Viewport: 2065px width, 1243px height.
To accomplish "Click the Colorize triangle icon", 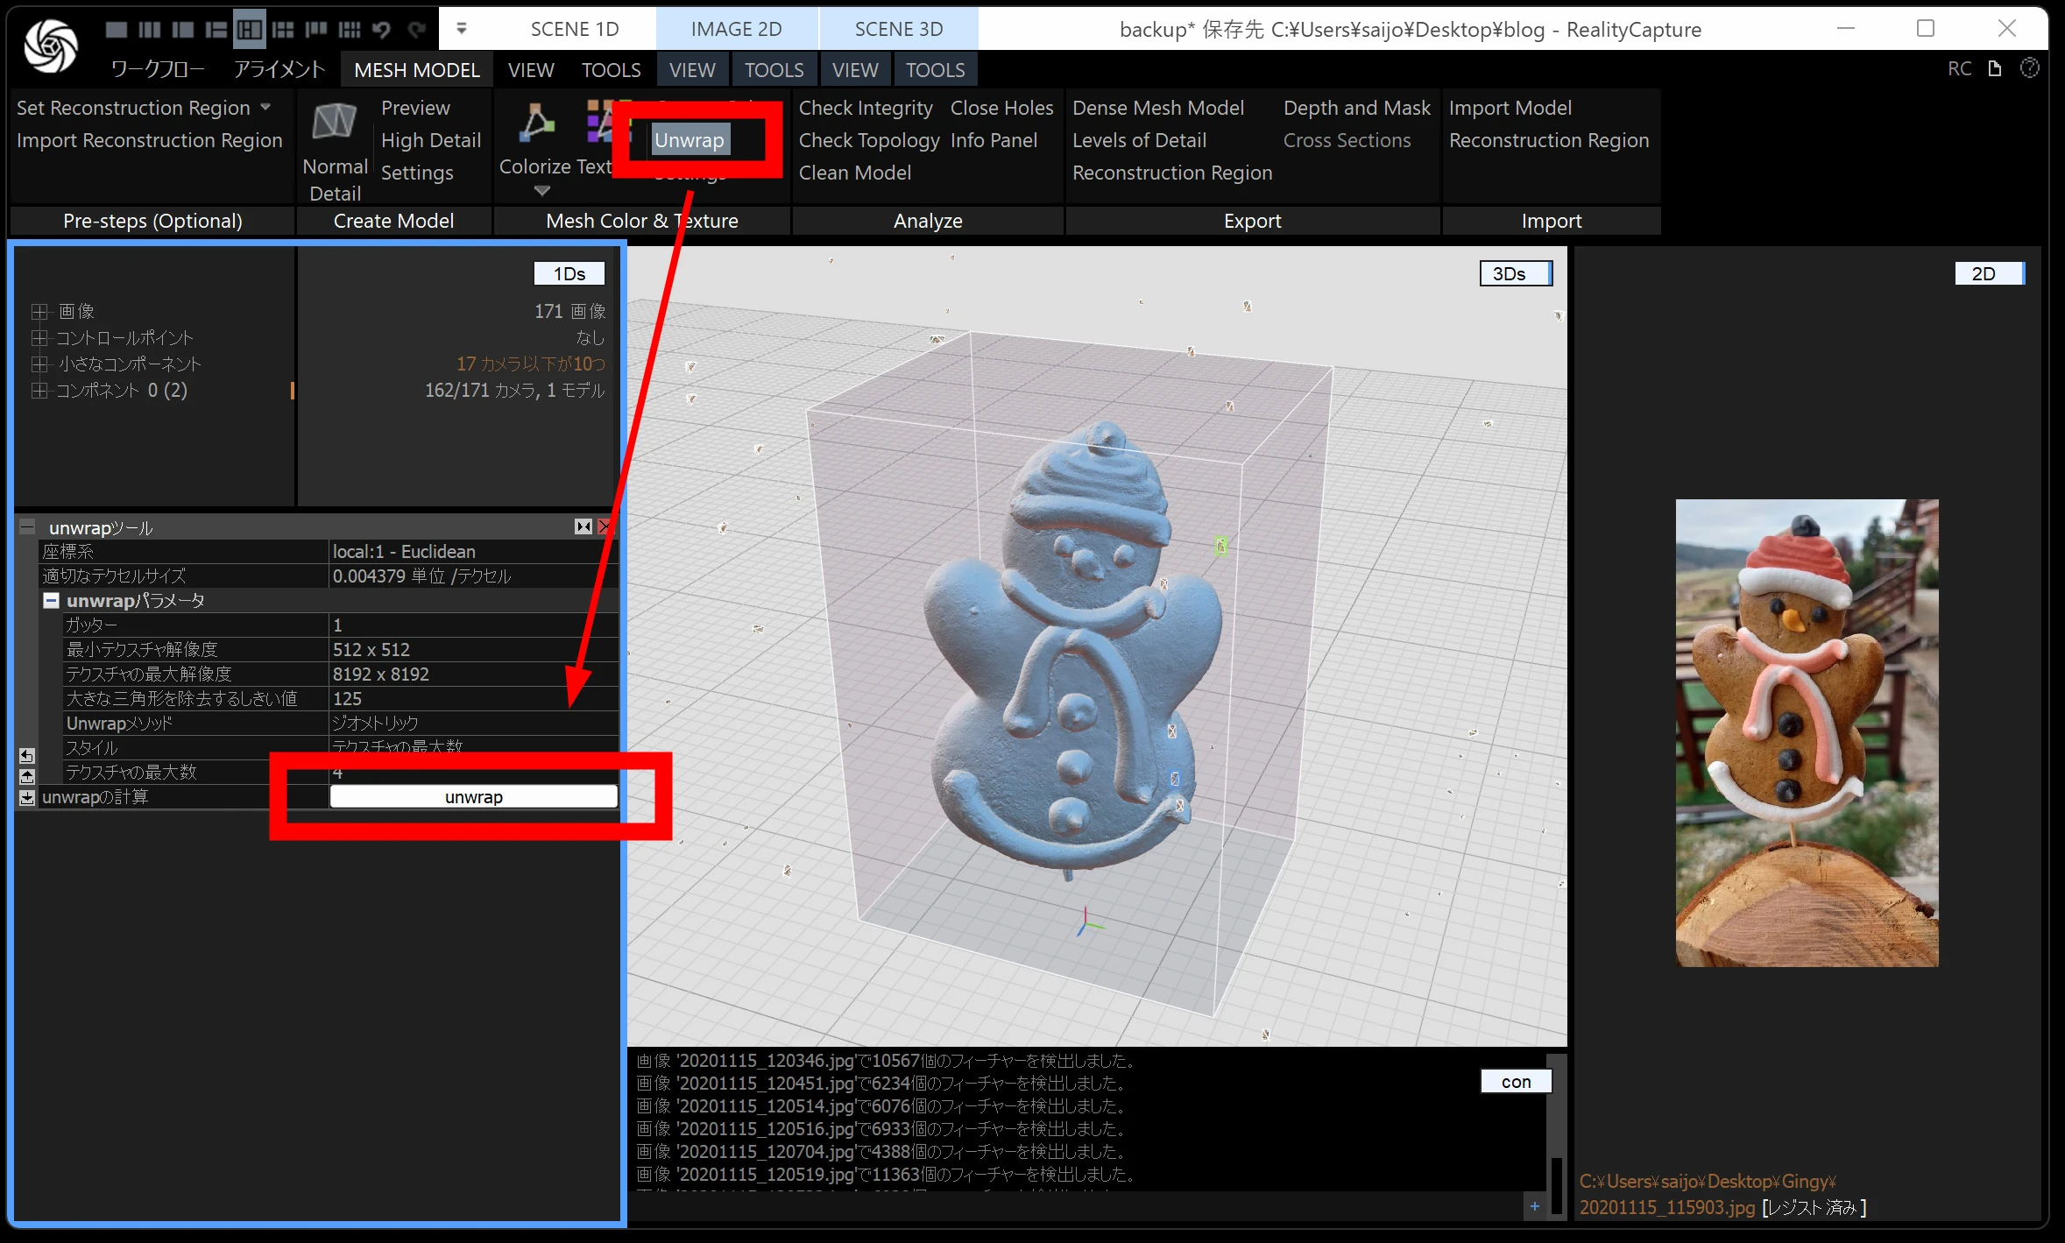I will tap(535, 122).
